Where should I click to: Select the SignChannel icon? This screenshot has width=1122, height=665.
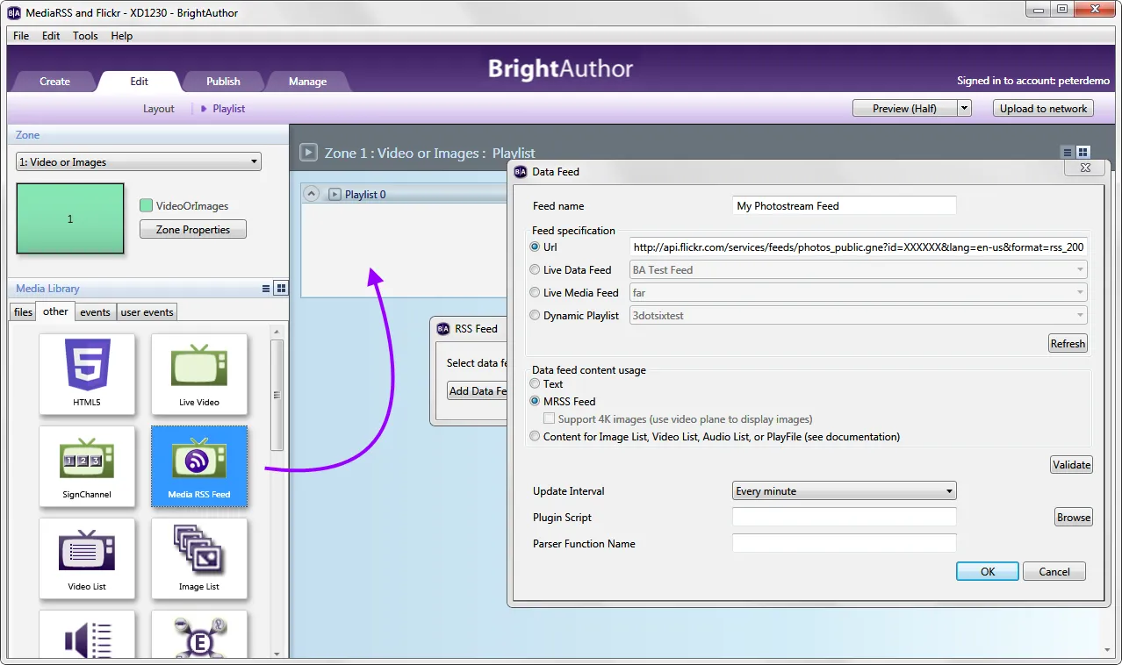87,466
